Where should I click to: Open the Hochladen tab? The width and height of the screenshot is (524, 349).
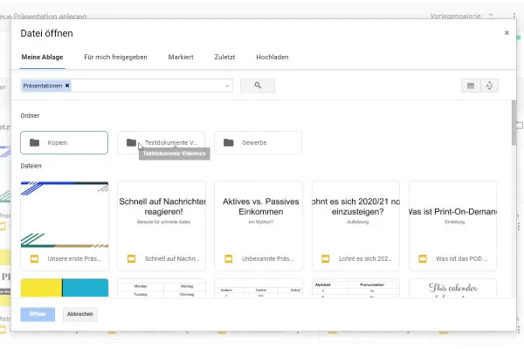point(272,57)
